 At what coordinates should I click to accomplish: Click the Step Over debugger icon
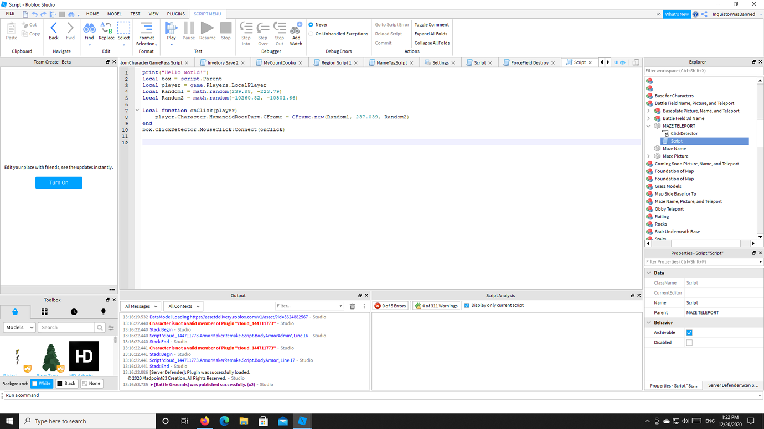(x=263, y=28)
